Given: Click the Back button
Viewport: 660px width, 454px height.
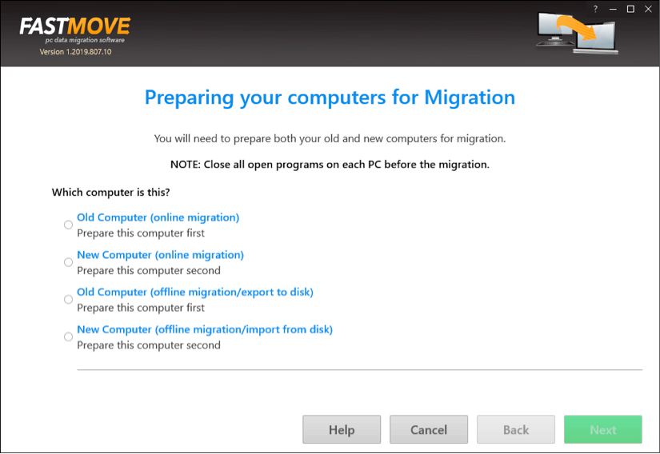Looking at the screenshot, I should click(516, 429).
